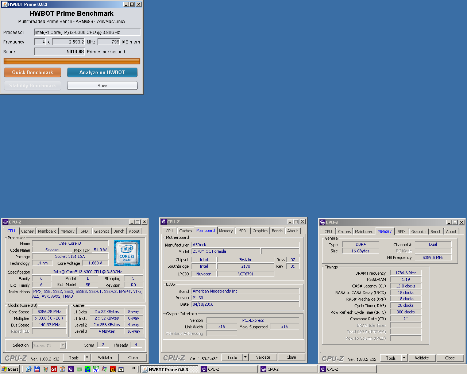The height and width of the screenshot is (374, 467).
Task: Switch to Mainboard tab in left CPU-Z window
Action: click(x=47, y=231)
